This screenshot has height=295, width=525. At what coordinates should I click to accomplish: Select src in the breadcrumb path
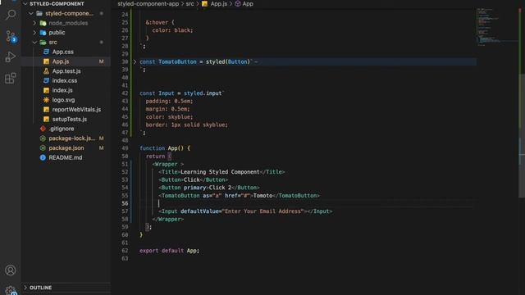(x=189, y=3)
